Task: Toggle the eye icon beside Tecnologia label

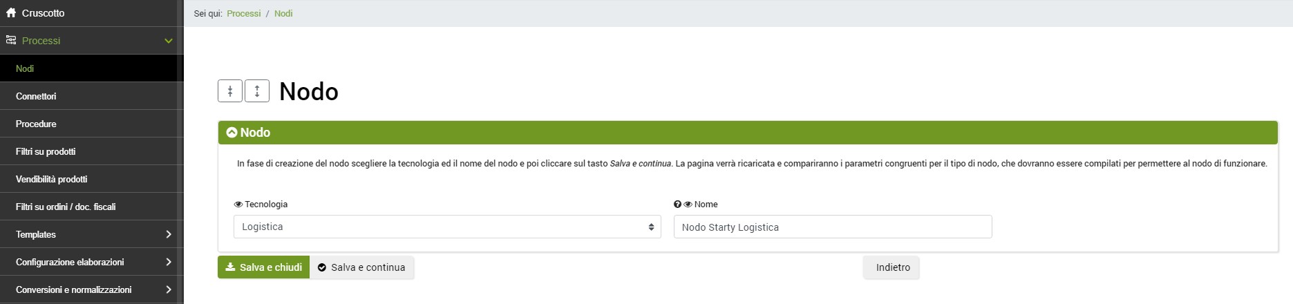Action: coord(238,205)
